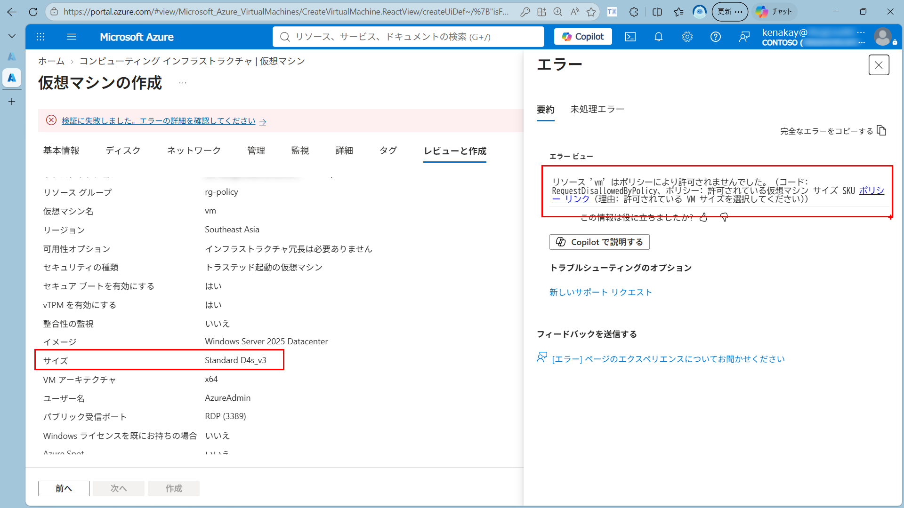Add page to favorites with star icon
Viewport: 904px width, 508px height.
coord(591,12)
